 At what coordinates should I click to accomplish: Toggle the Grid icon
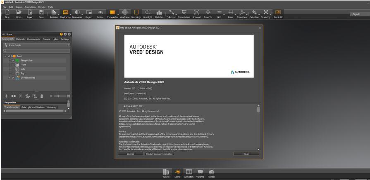(219, 14)
